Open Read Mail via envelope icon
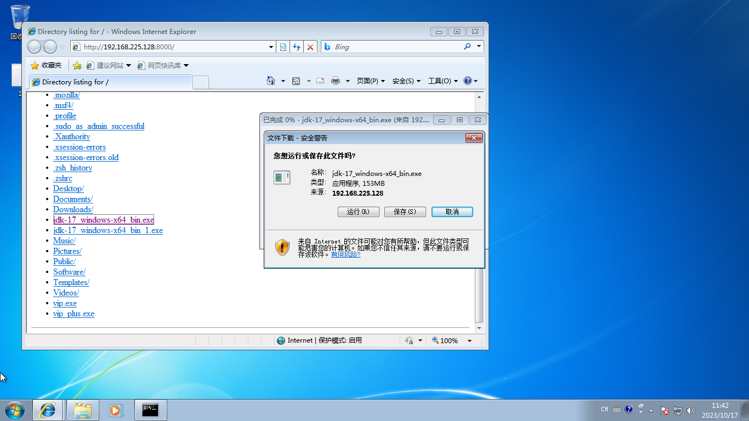The image size is (749, 421). click(320, 81)
